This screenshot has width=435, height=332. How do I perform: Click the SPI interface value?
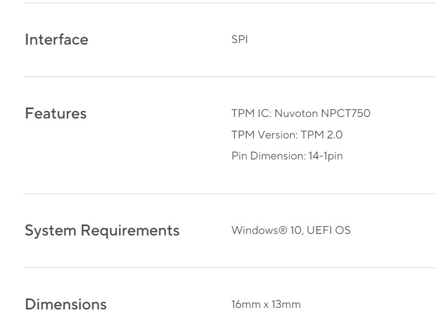[239, 40]
